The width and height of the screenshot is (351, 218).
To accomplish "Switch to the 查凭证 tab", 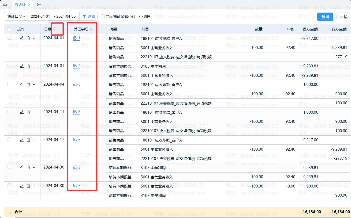I will pyautogui.click(x=20, y=5).
